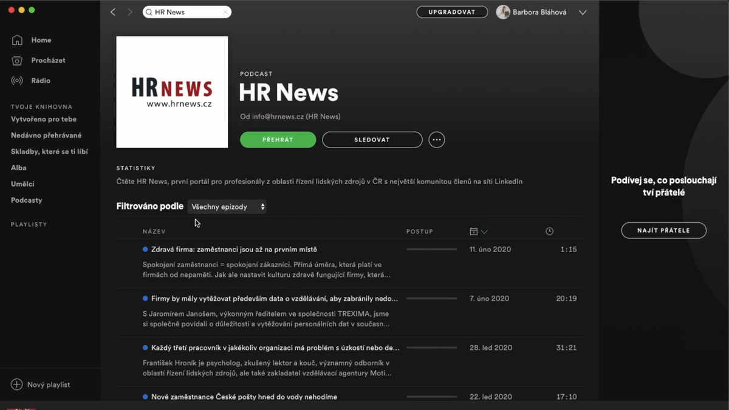
Task: Toggle date sort direction green chevron
Action: click(484, 231)
